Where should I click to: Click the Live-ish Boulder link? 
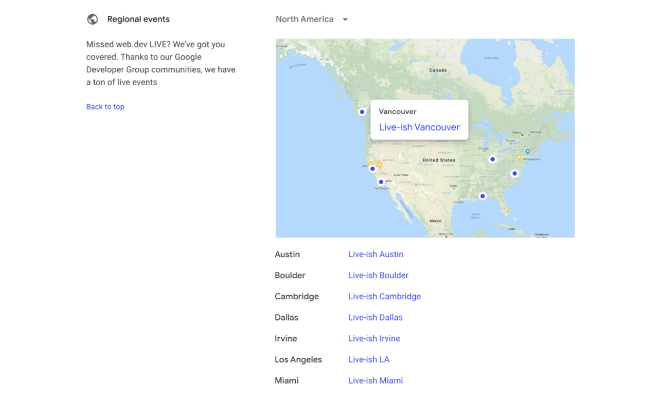pos(378,275)
